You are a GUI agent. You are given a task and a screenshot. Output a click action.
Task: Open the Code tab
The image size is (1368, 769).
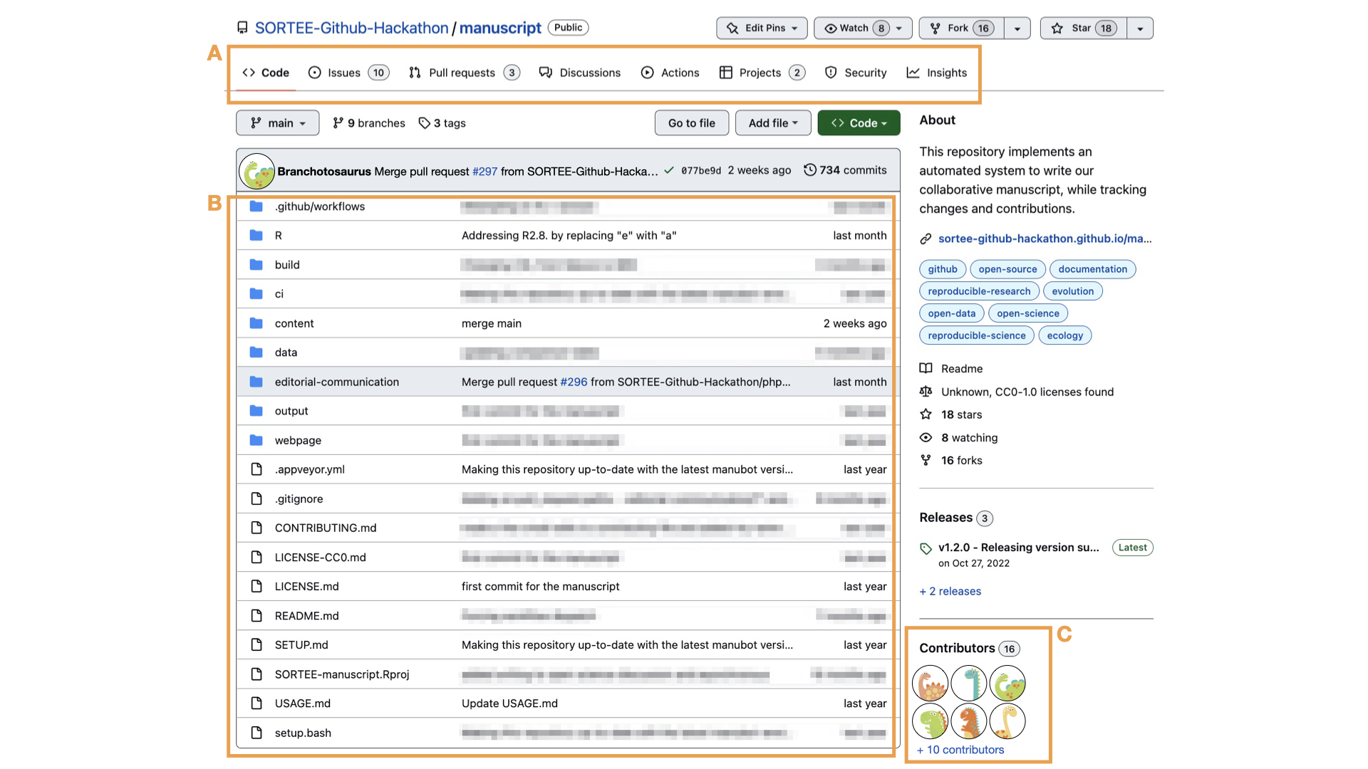266,73
